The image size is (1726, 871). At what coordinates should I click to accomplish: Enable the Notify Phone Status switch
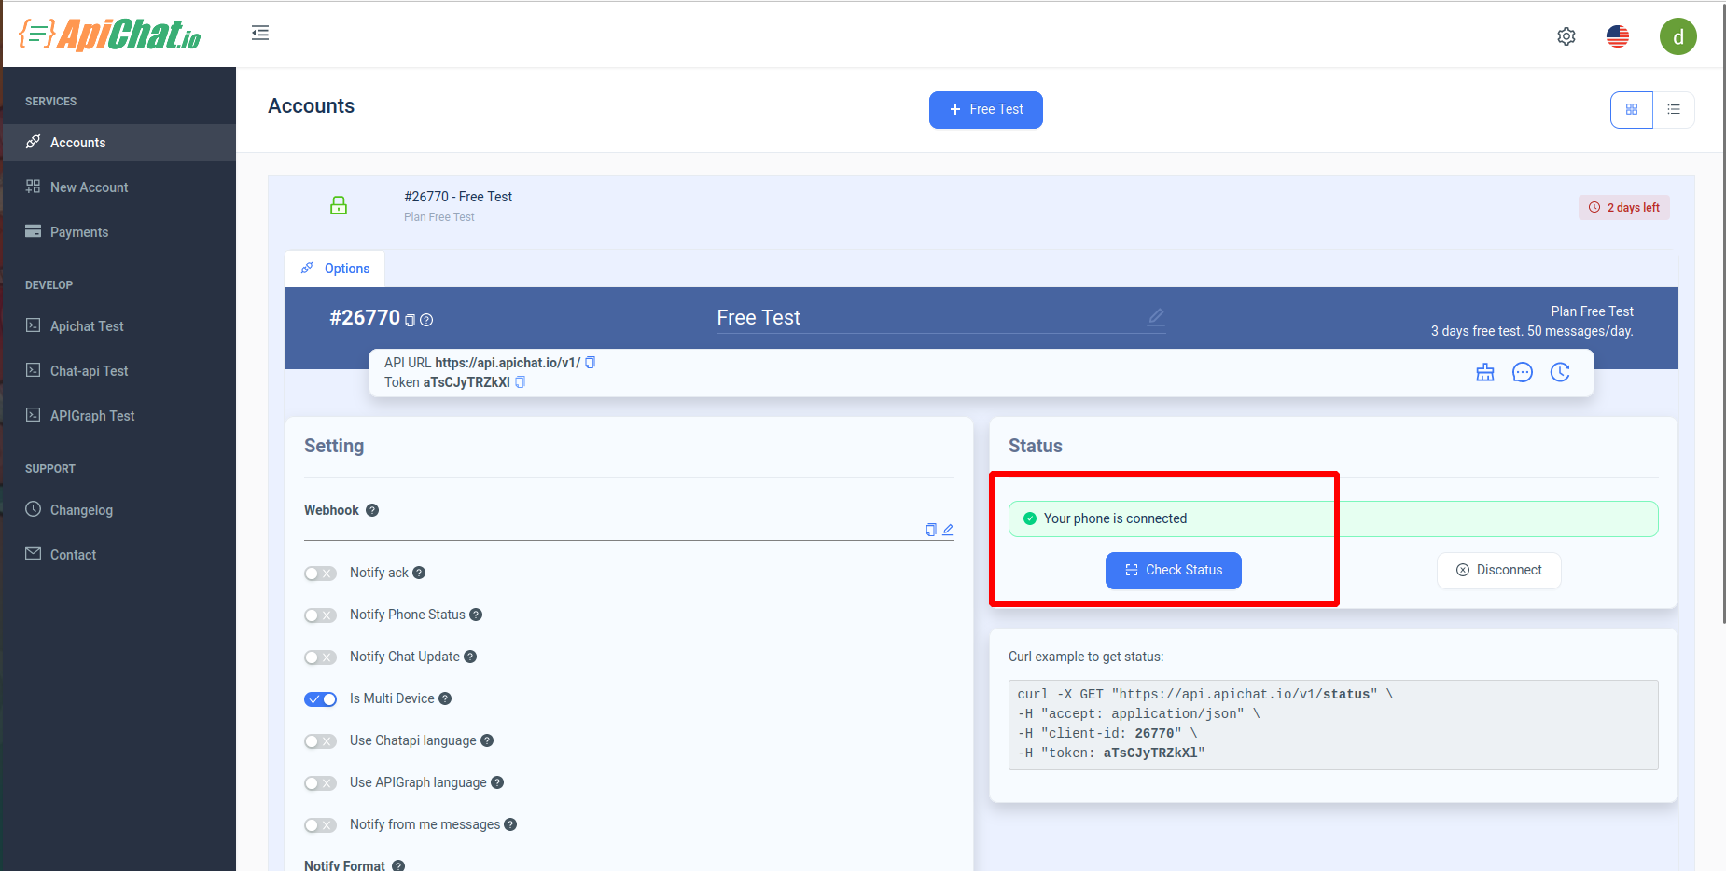click(320, 615)
